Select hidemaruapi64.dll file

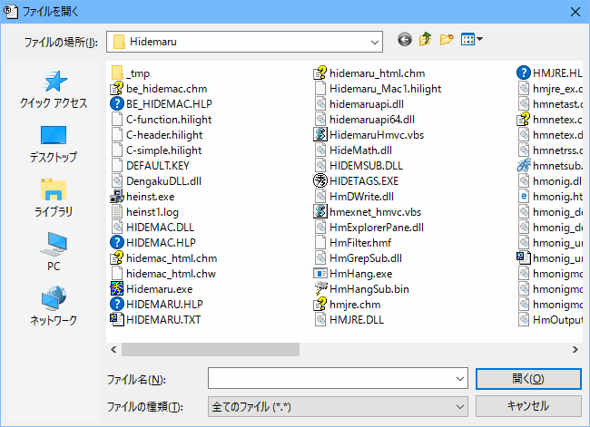pyautogui.click(x=364, y=119)
